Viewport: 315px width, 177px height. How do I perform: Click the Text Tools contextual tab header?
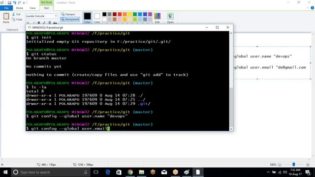tap(46, 2)
